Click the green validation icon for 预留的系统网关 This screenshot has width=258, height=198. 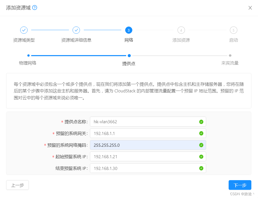click(x=202, y=133)
